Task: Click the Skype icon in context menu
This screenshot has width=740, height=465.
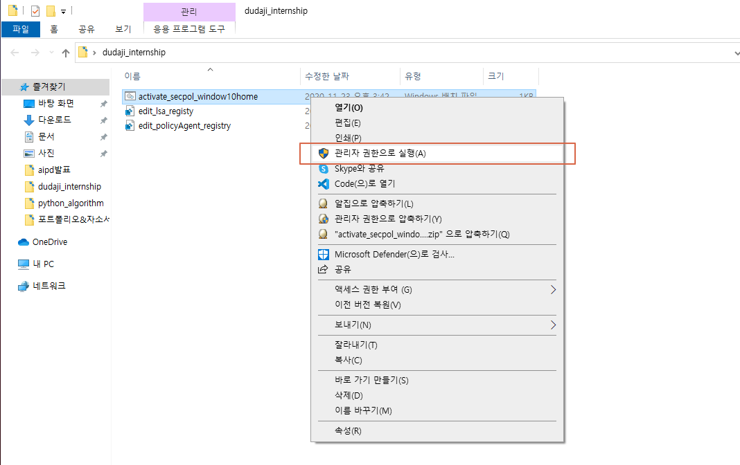Action: click(323, 169)
